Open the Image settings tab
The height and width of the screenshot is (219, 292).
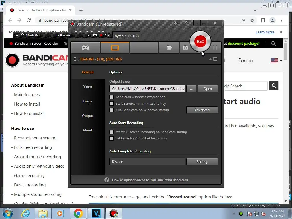pos(88,101)
